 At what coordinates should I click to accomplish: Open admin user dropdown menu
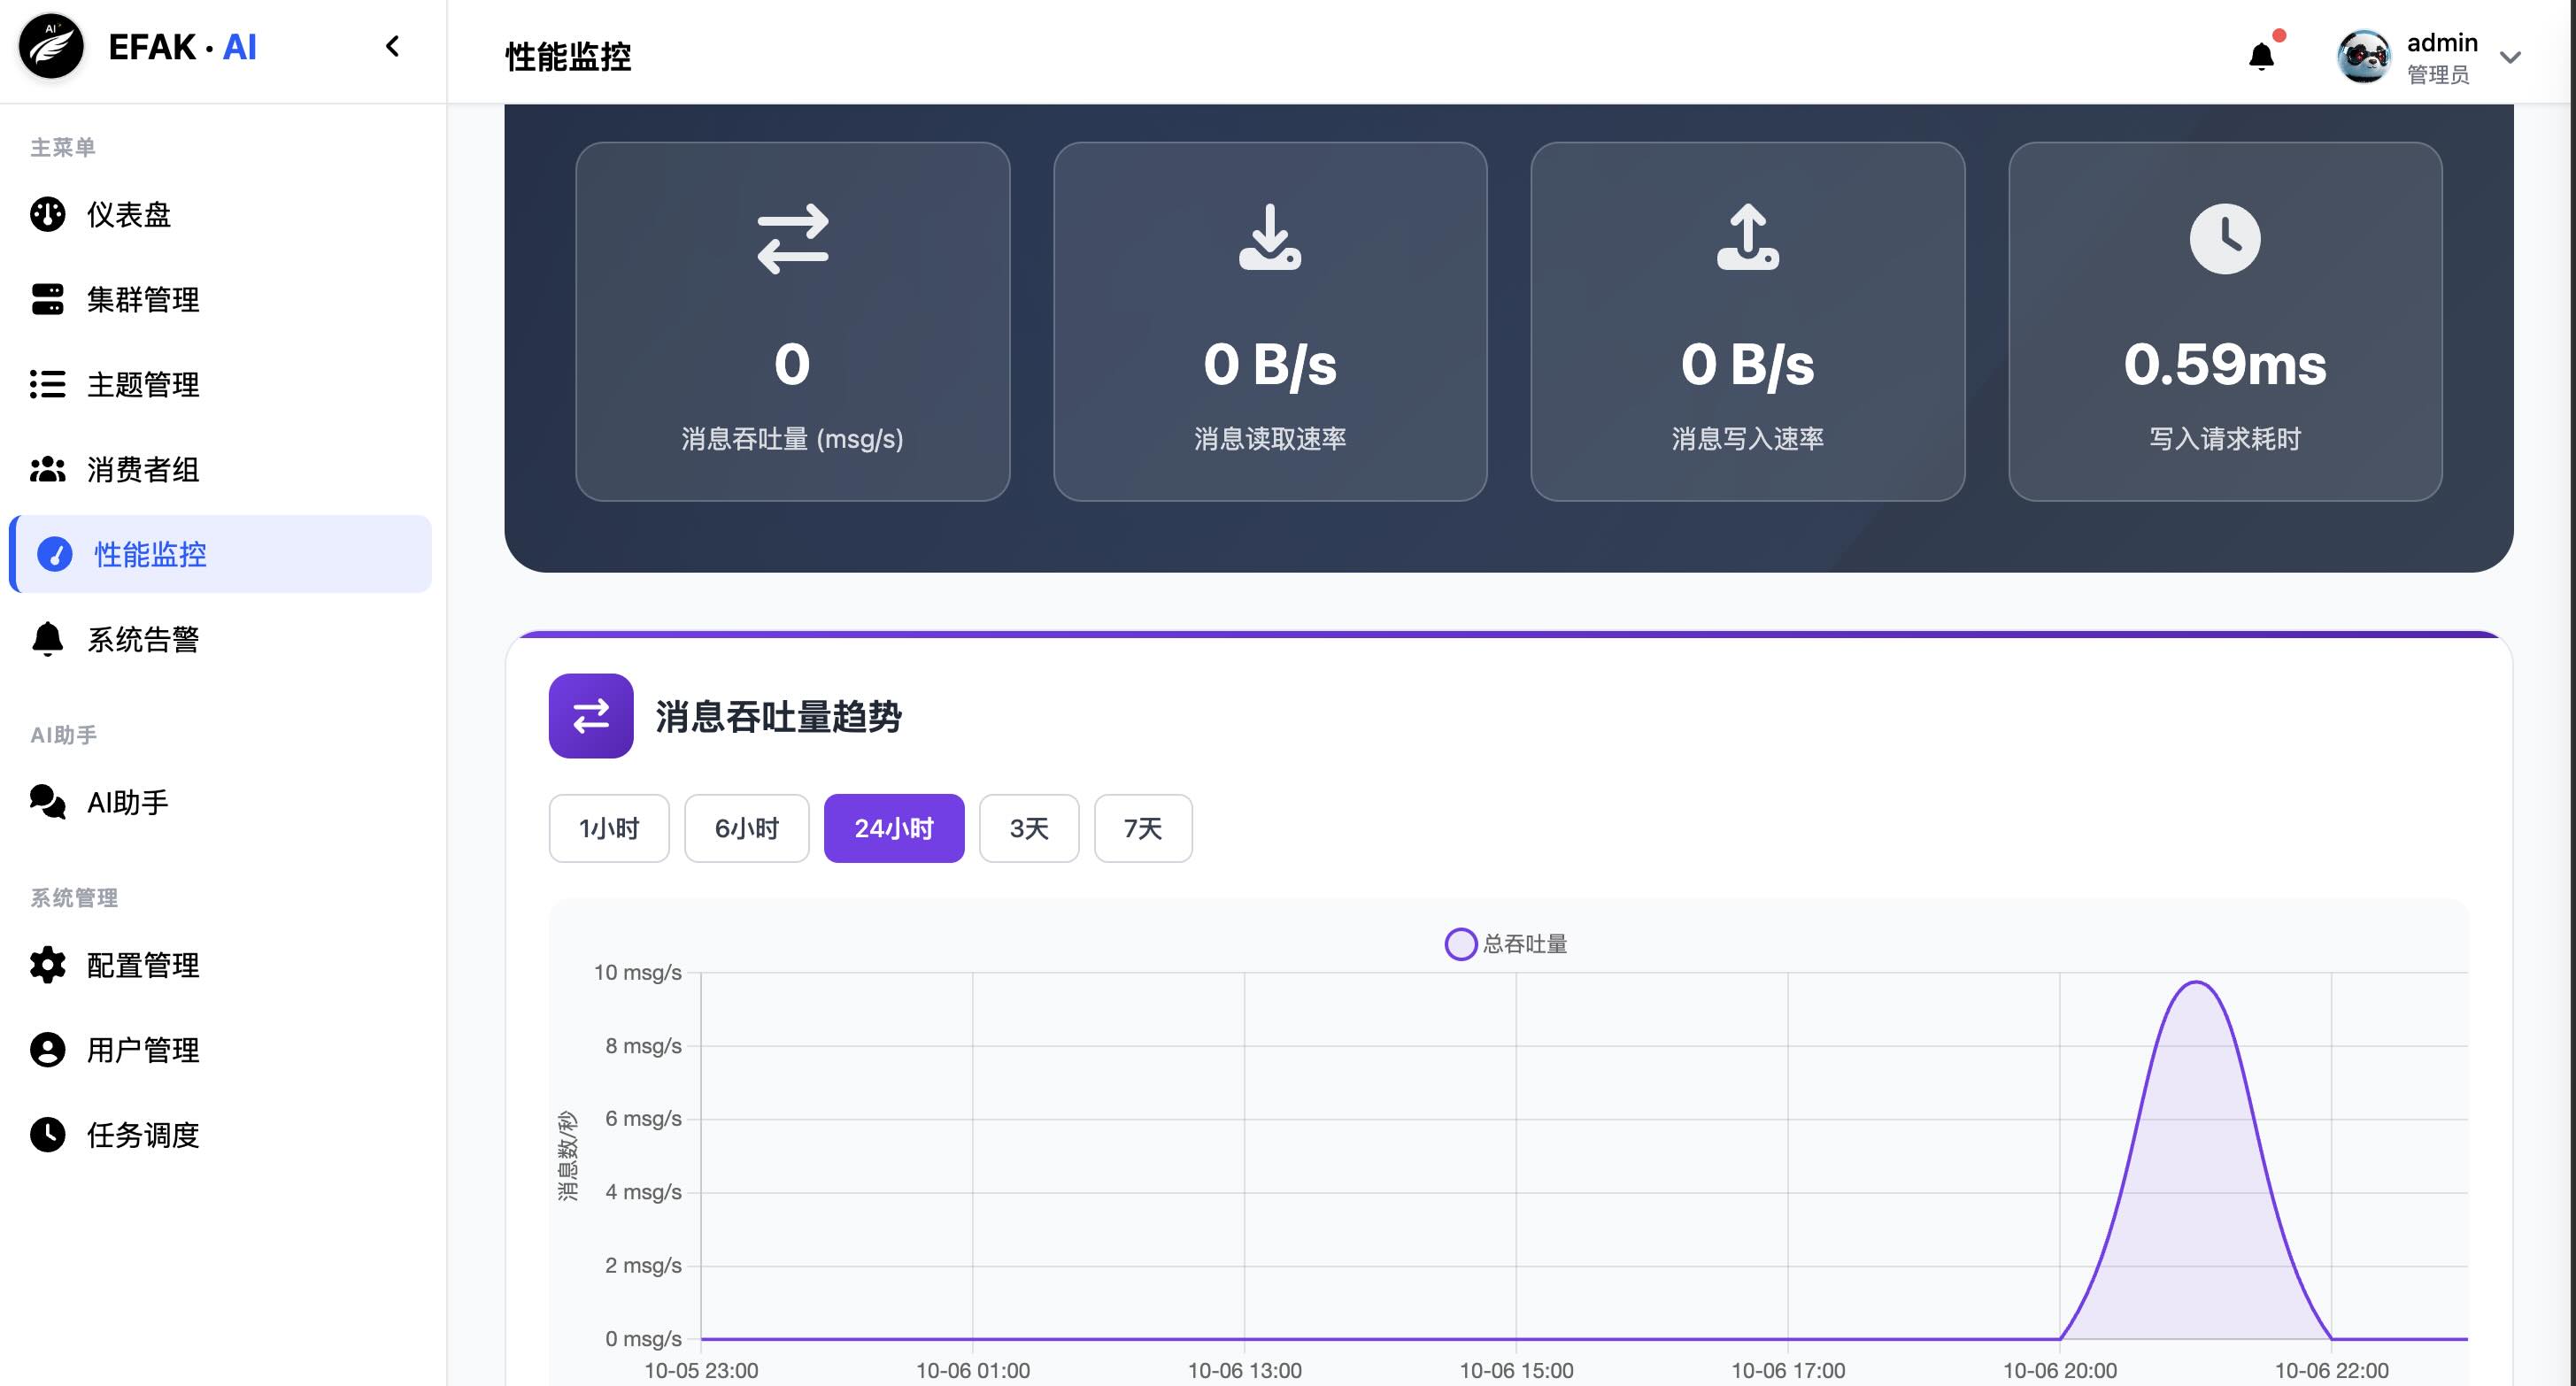click(x=2510, y=57)
